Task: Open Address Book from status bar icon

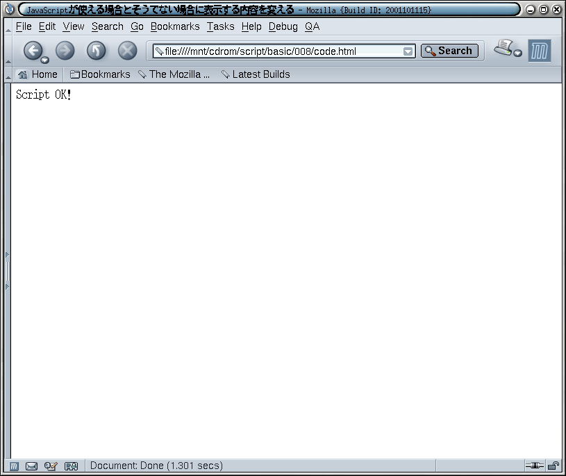Action: [x=71, y=466]
